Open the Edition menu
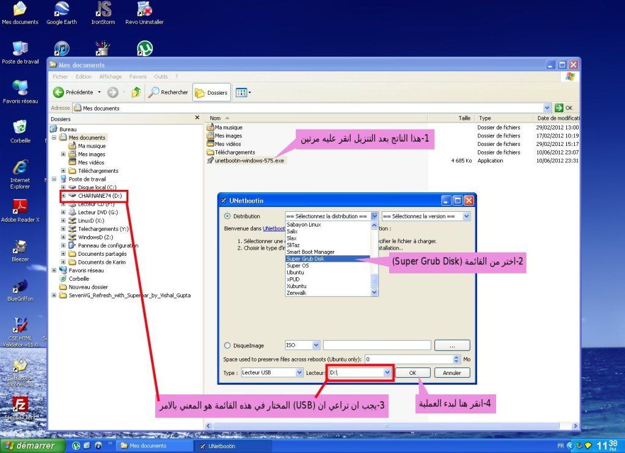The width and height of the screenshot is (625, 453). pyautogui.click(x=84, y=76)
